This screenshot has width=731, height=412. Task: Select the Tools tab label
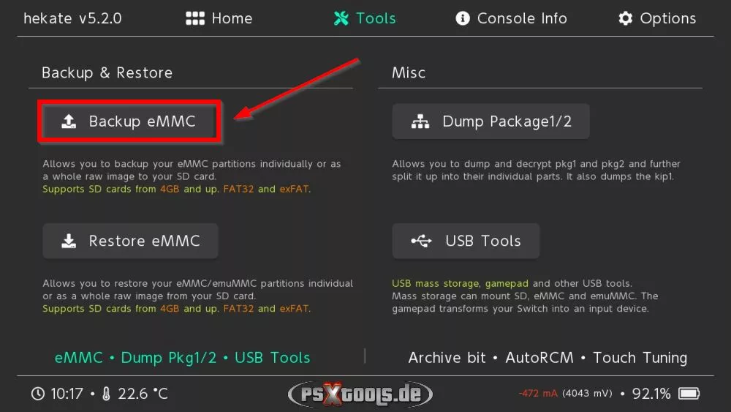pos(376,19)
